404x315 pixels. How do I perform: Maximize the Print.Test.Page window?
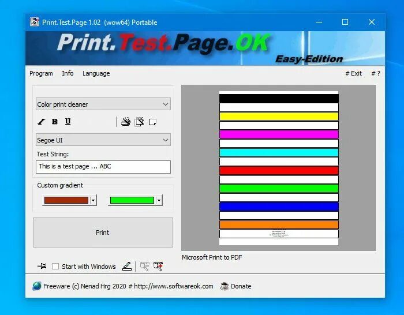tap(345, 22)
